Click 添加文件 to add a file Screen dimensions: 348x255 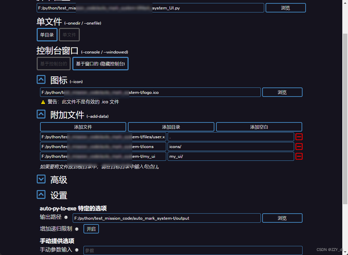[83, 127]
